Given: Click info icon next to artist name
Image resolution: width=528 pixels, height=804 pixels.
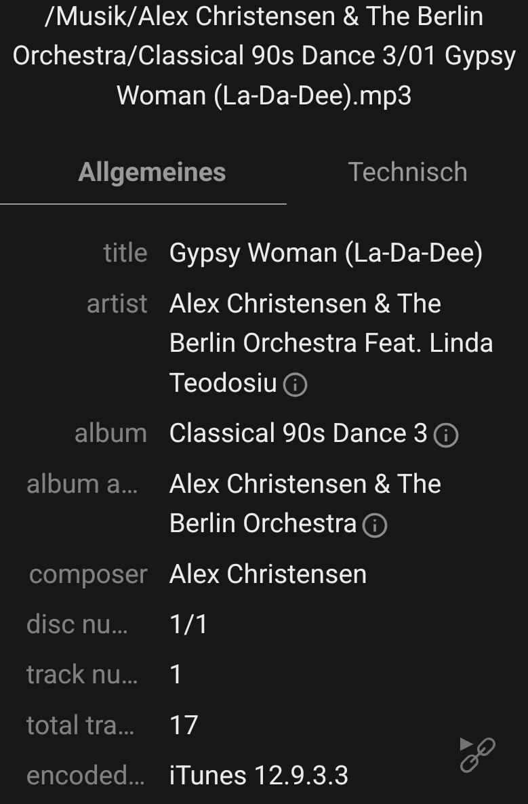Looking at the screenshot, I should (295, 385).
